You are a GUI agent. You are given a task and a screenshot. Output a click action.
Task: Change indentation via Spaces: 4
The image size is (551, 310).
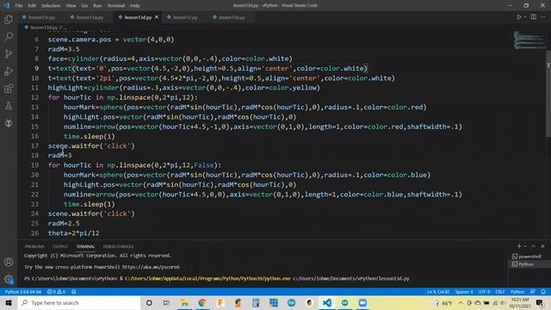464,292
